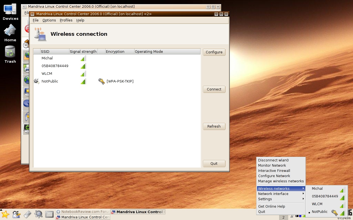Click the Refresh button

click(x=214, y=126)
